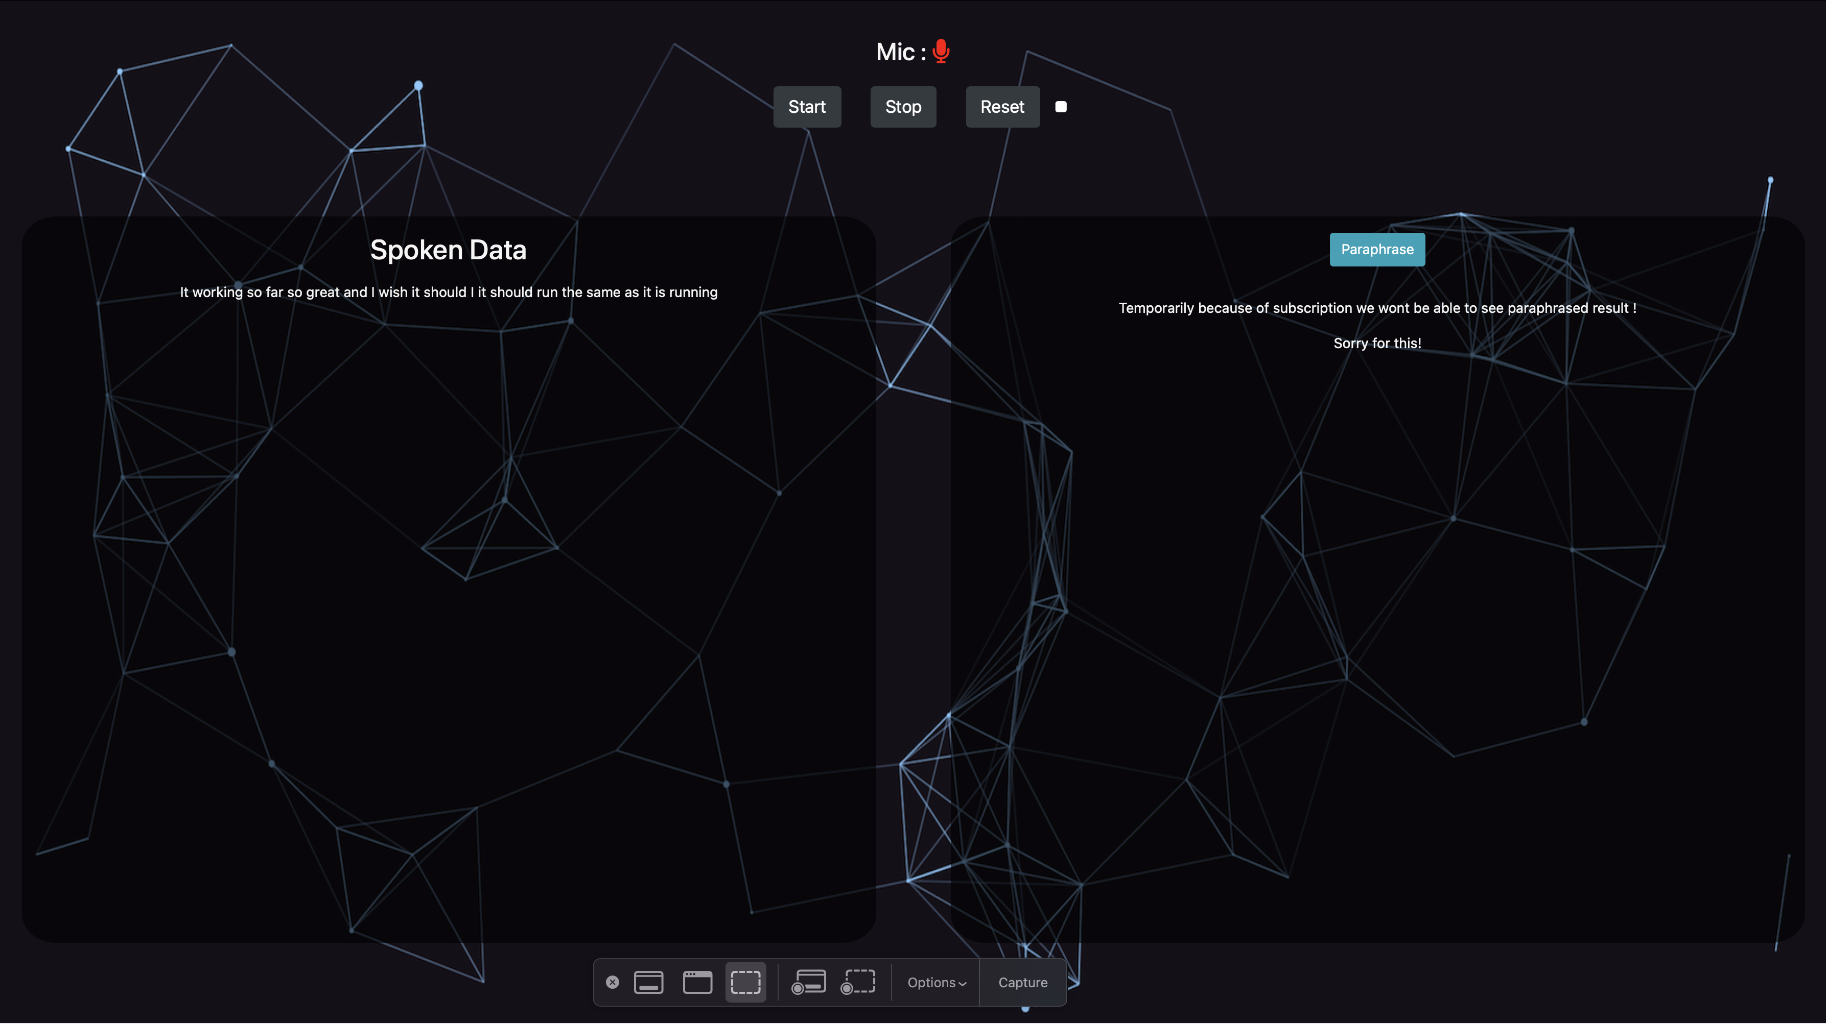Select Capture Selected Portion icon
The height and width of the screenshot is (1024, 1826).
[x=745, y=982]
